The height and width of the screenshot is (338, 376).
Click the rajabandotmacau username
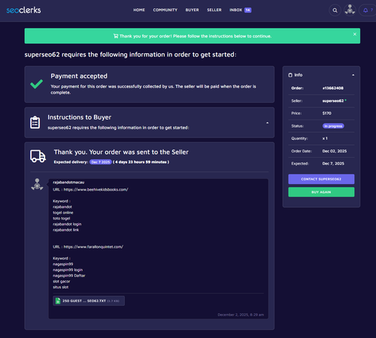[68, 183]
